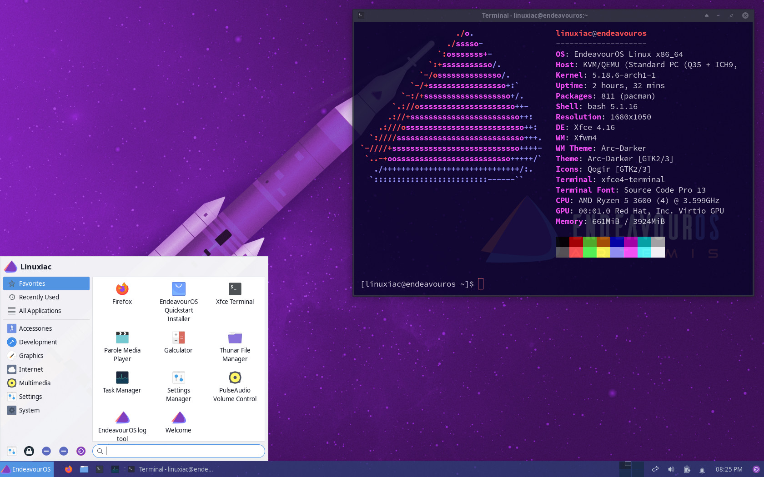This screenshot has width=764, height=477.
Task: Maximize the Terminal window
Action: [732, 15]
